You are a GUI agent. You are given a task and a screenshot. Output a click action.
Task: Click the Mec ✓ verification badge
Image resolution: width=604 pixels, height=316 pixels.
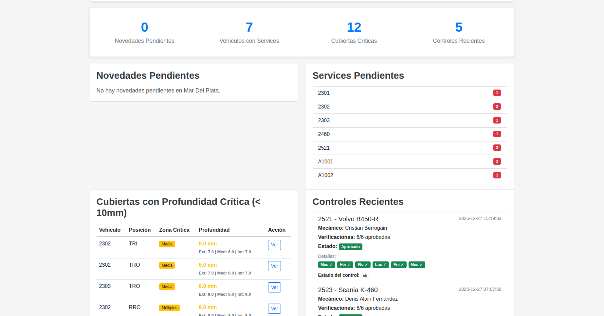pyautogui.click(x=326, y=265)
